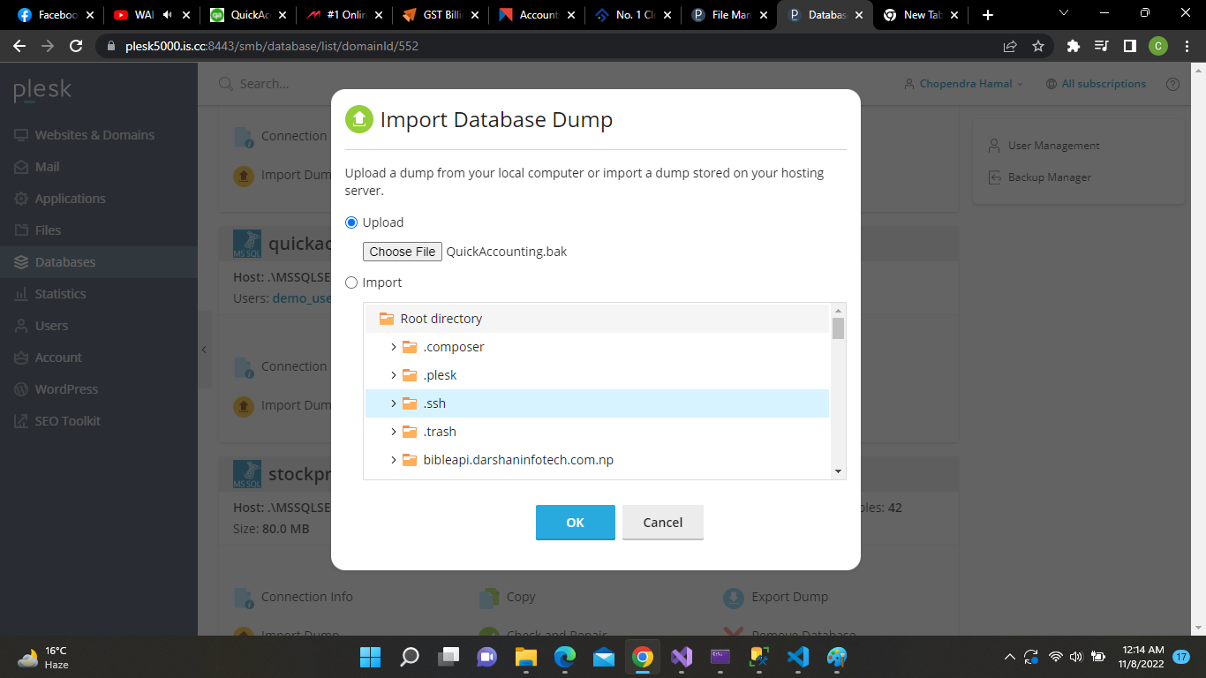Open User Management

point(1053,146)
